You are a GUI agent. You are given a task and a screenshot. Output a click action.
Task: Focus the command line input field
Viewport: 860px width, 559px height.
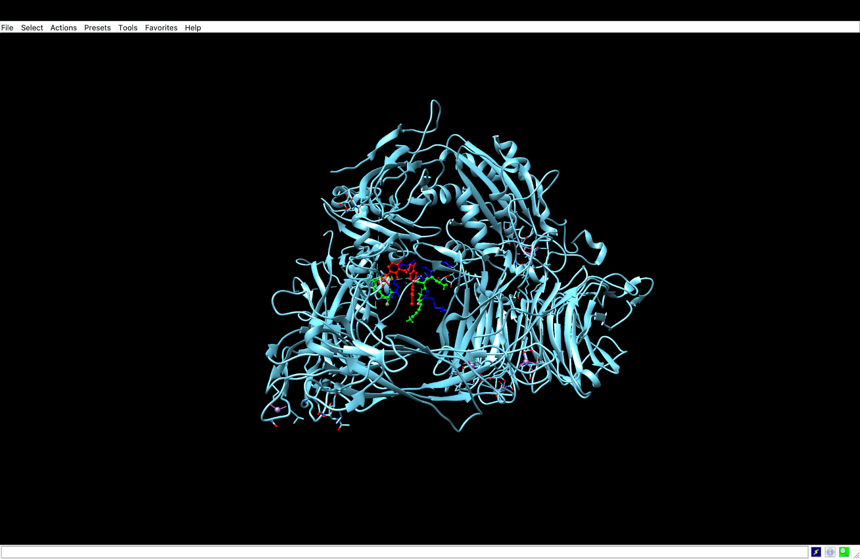click(403, 552)
